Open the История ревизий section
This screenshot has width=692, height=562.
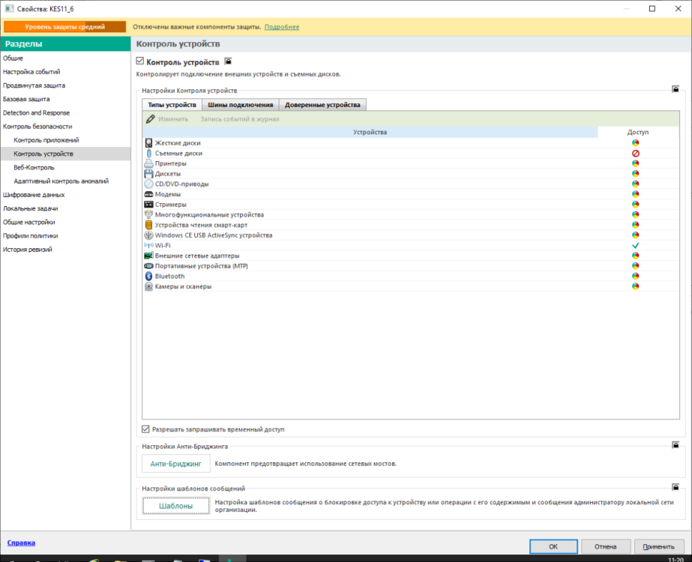click(x=27, y=250)
